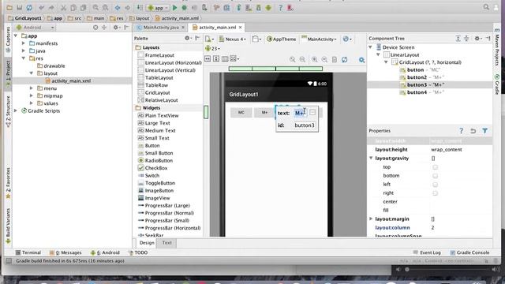Click the Find magnifier icon in main toolbar
Viewport: 505px width, 284px height.
click(x=95, y=8)
